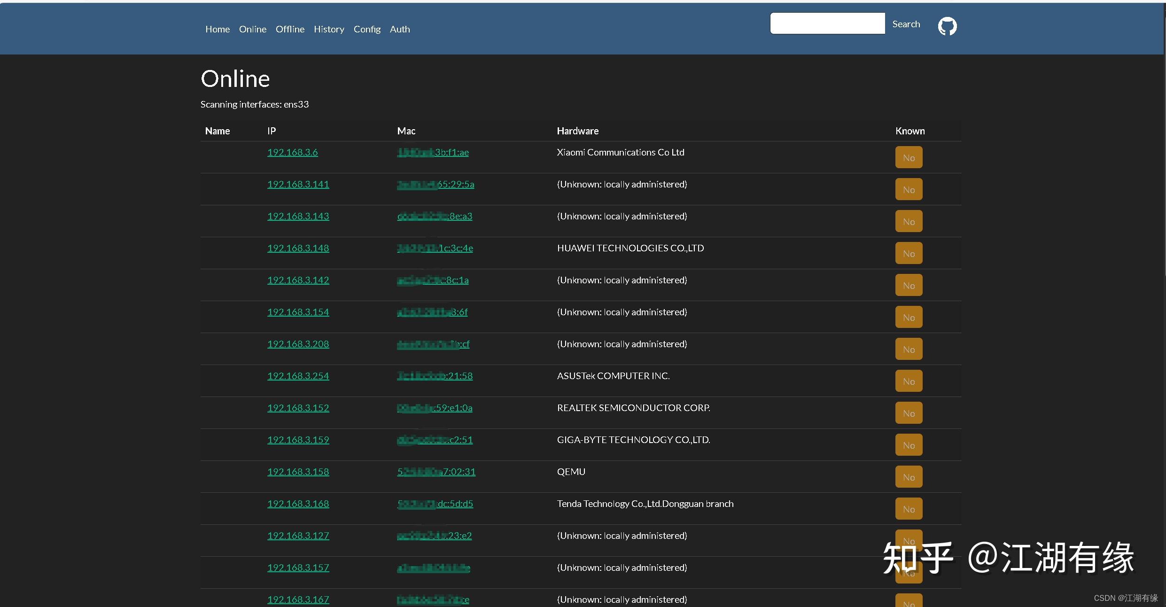The height and width of the screenshot is (607, 1166).
Task: Open the Config page
Action: (367, 29)
